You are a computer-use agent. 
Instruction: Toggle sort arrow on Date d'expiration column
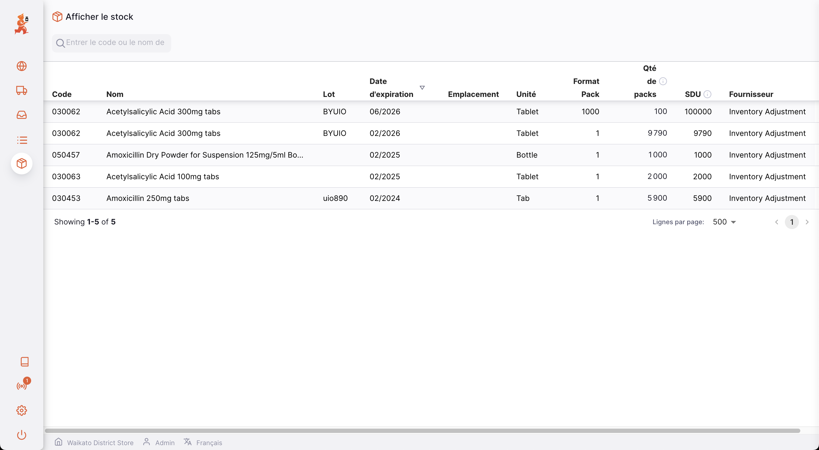[422, 88]
